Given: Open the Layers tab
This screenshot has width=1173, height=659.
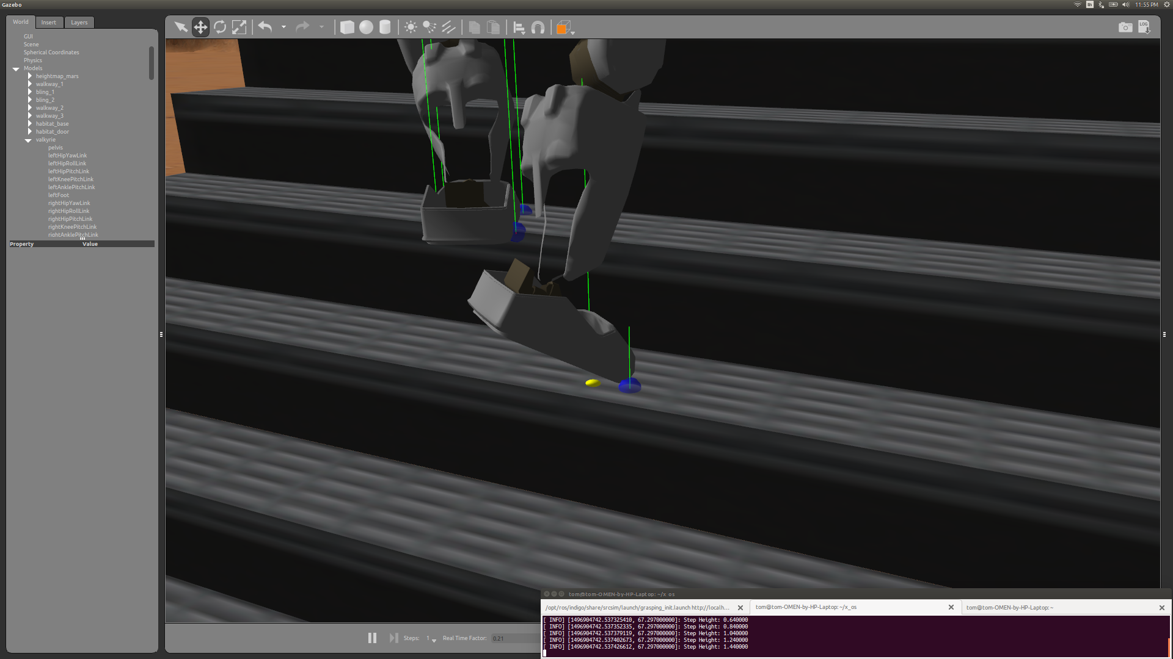Looking at the screenshot, I should [x=79, y=22].
